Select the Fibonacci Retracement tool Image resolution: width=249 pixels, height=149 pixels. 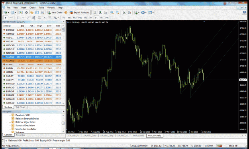(x=39, y=18)
